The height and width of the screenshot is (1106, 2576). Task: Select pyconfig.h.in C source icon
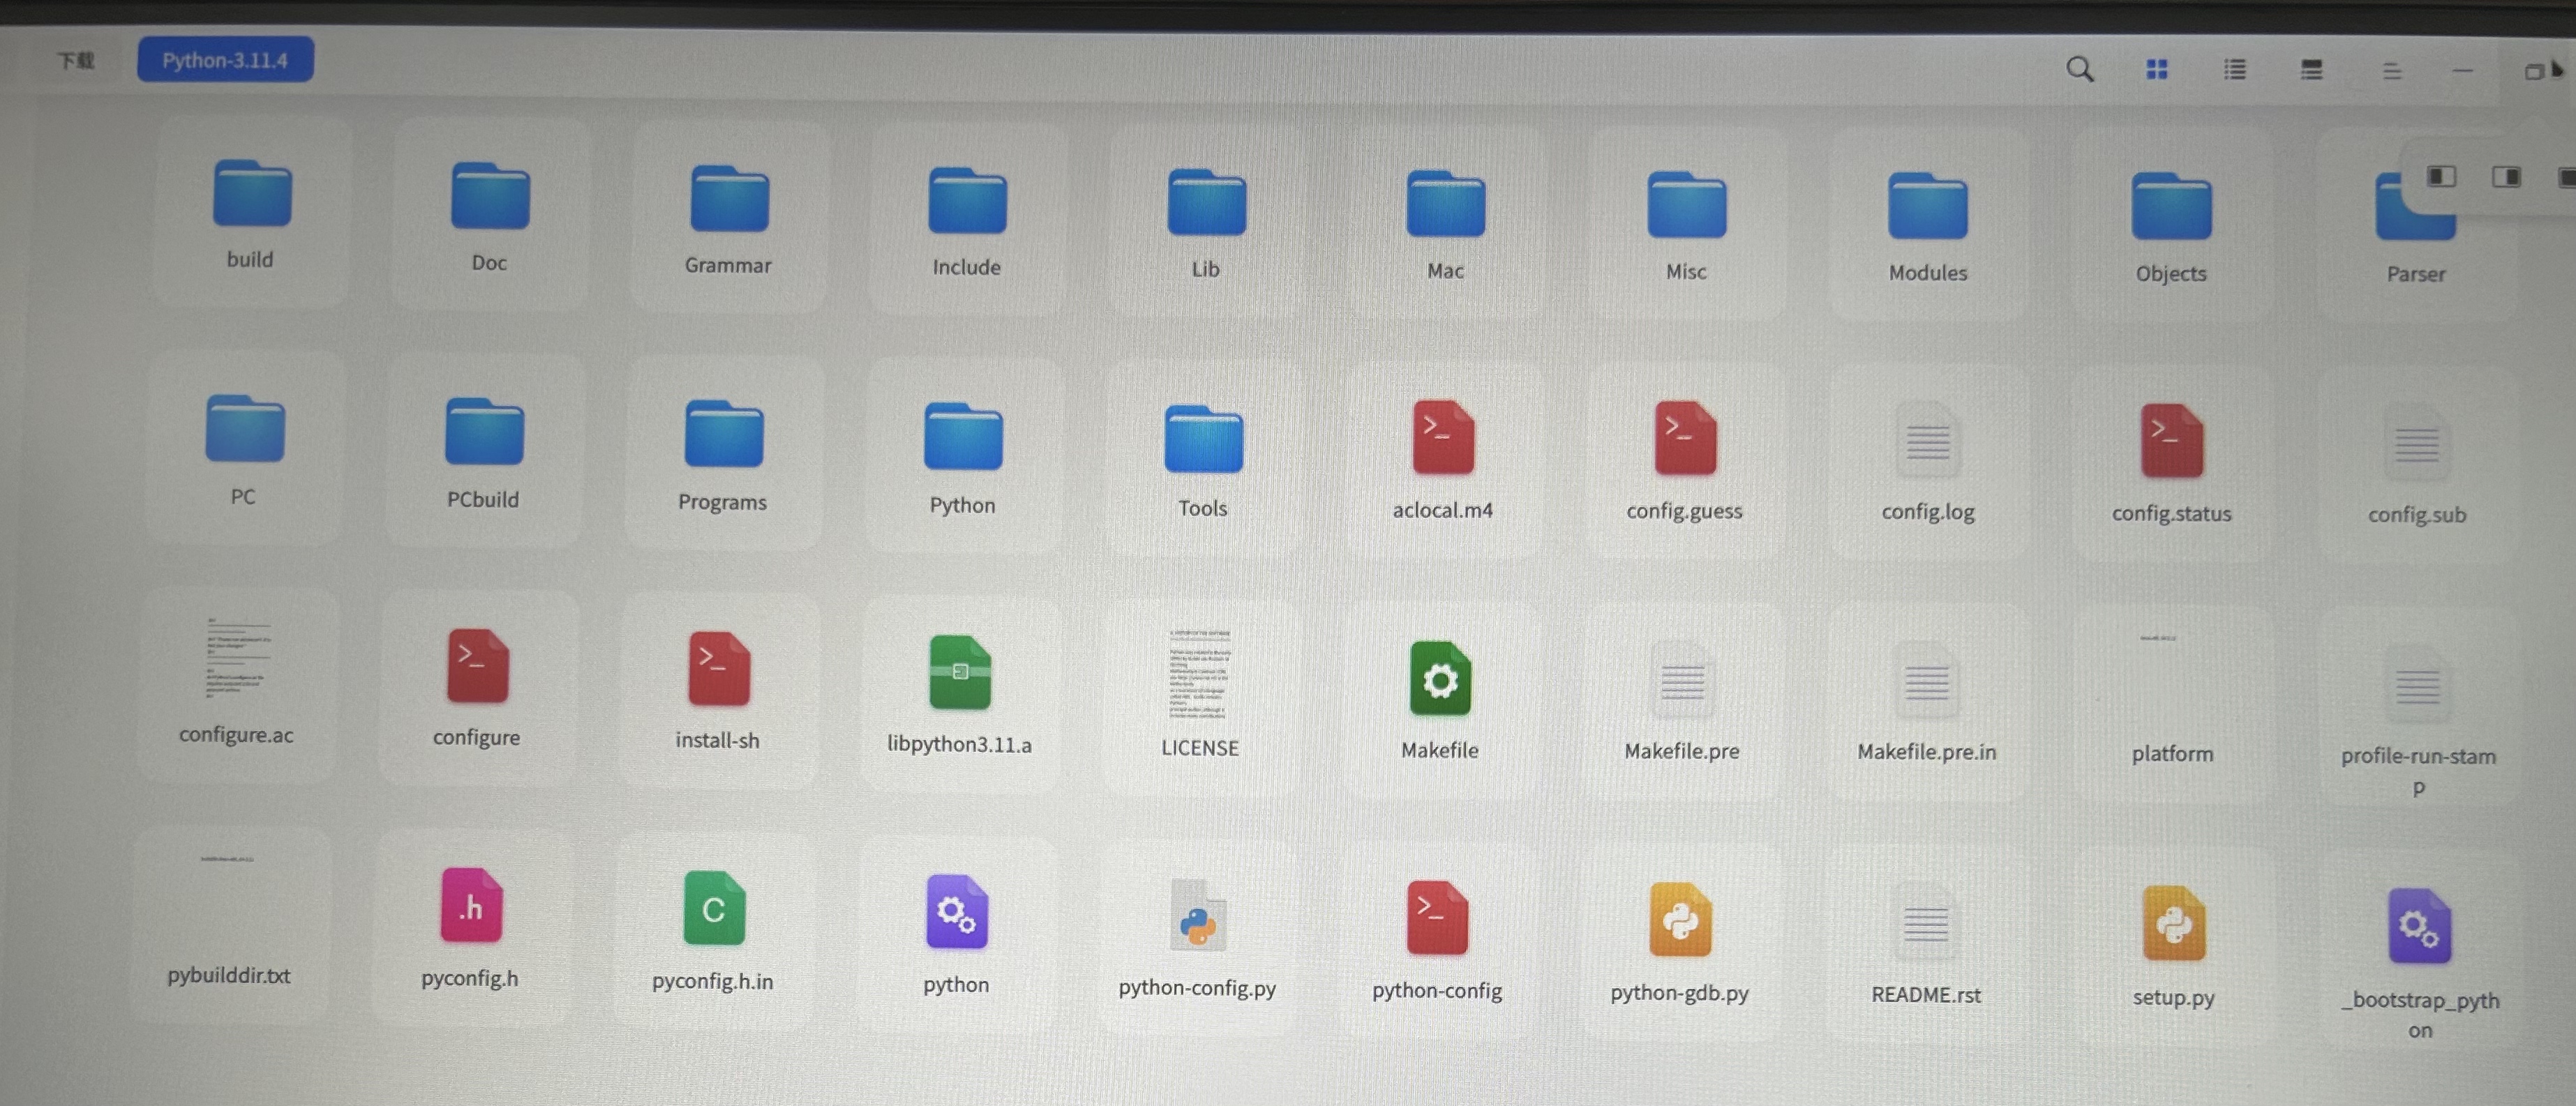click(713, 909)
